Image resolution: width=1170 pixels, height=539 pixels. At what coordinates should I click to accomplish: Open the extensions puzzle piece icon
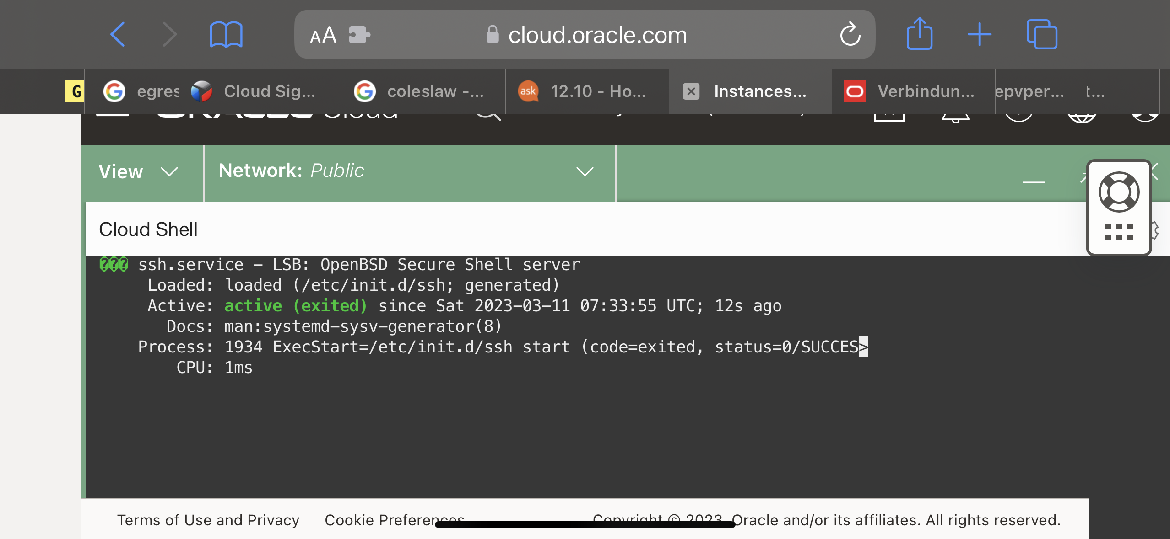tap(359, 35)
